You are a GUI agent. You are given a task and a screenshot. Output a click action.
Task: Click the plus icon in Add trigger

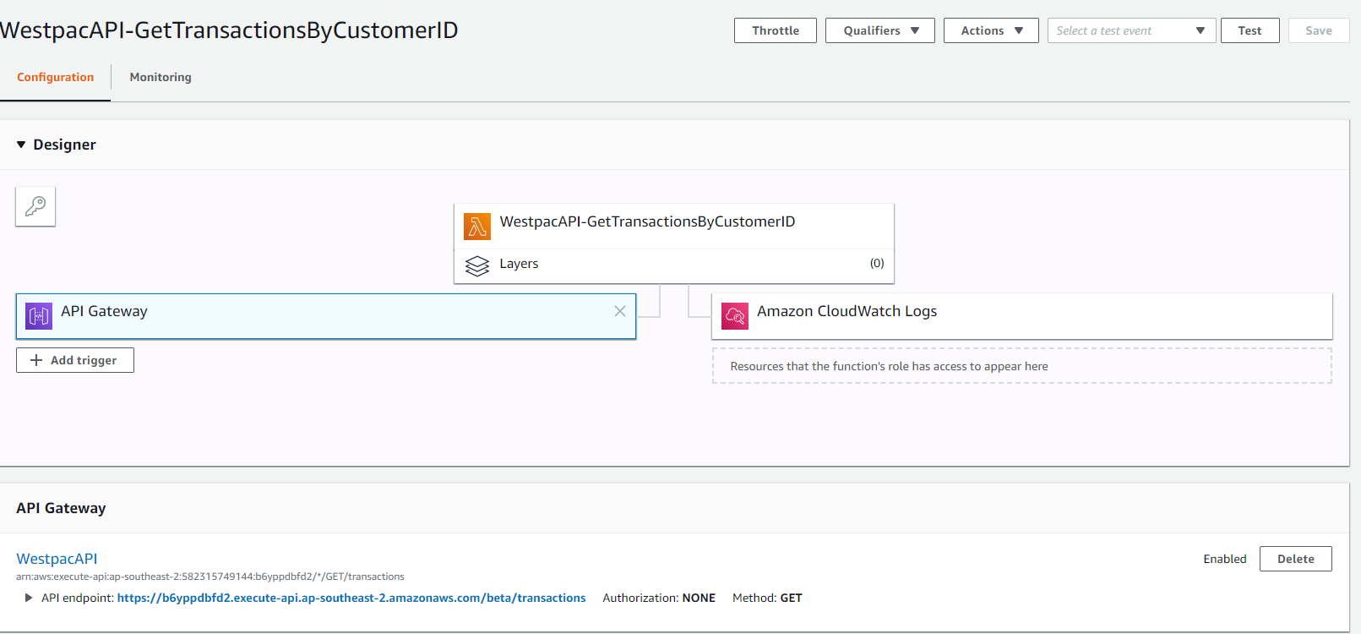pyautogui.click(x=36, y=360)
